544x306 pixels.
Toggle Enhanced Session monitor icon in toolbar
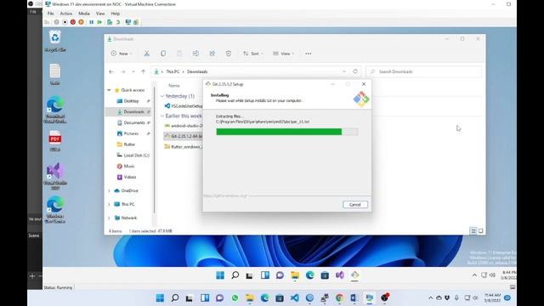(128, 22)
